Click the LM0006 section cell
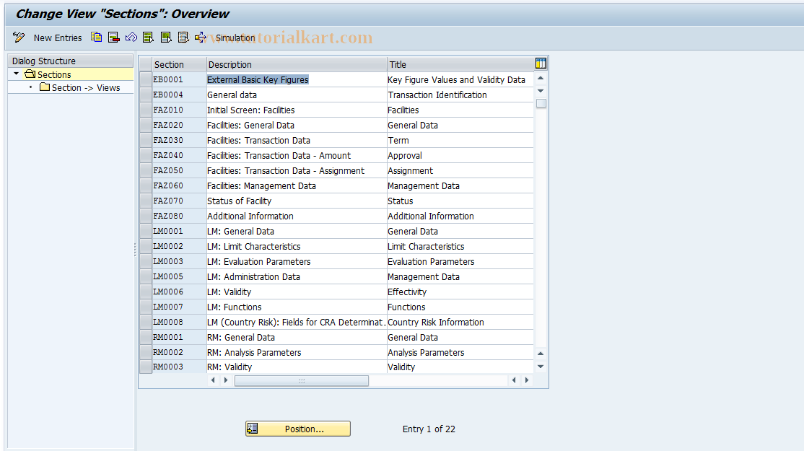 pyautogui.click(x=180, y=292)
